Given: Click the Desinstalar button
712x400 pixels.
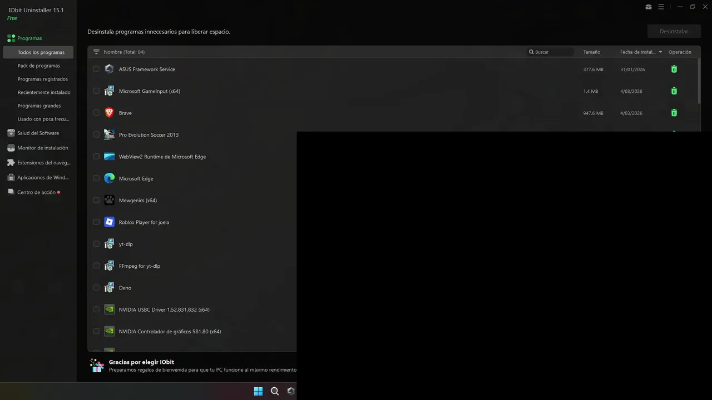Looking at the screenshot, I should 674,31.
